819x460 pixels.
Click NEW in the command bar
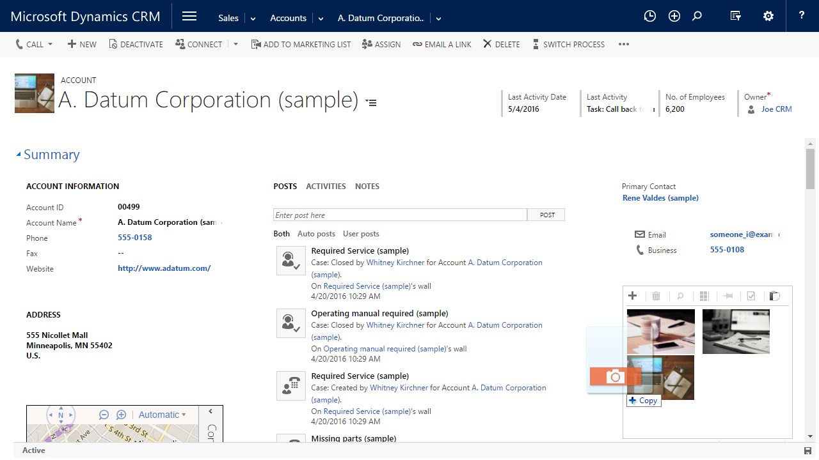(x=82, y=44)
